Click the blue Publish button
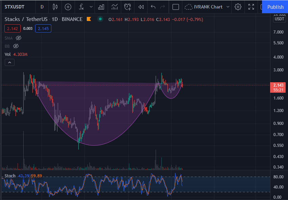Screen dimensions: 288x200 point(275,7)
